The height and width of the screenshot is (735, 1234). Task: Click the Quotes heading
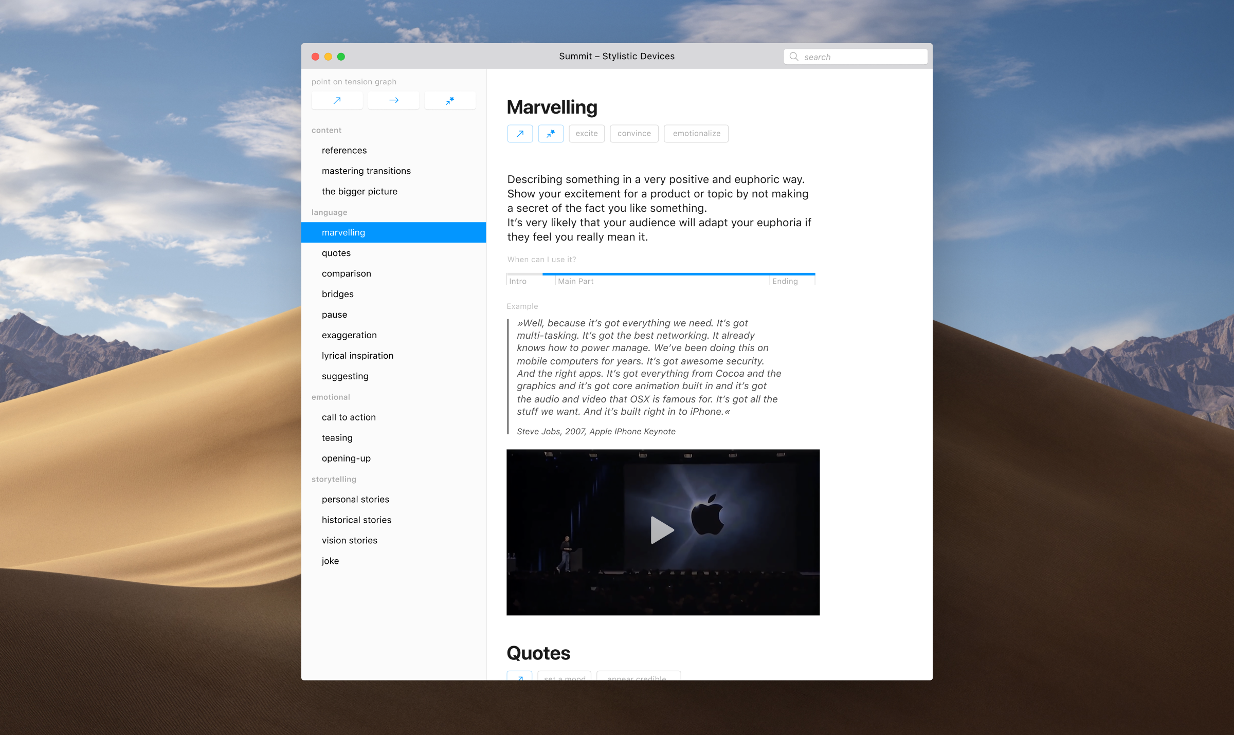tap(538, 653)
